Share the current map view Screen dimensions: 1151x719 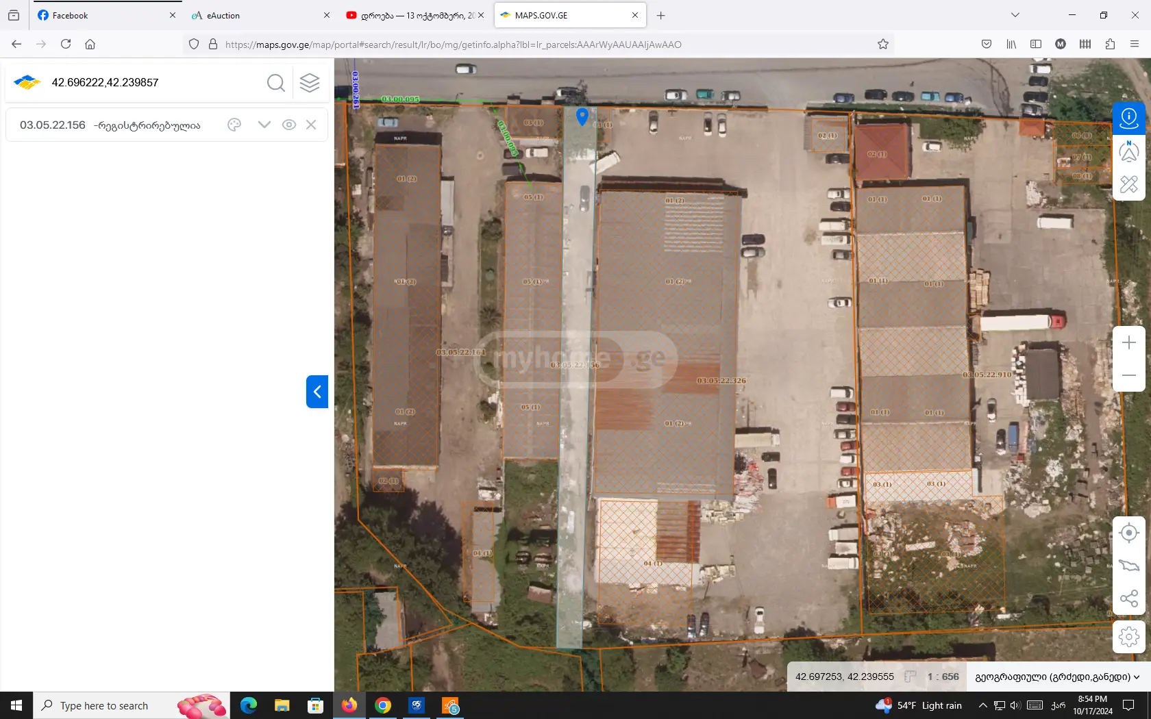(x=1129, y=598)
